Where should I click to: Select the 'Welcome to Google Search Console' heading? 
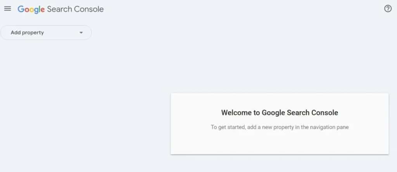[280, 113]
